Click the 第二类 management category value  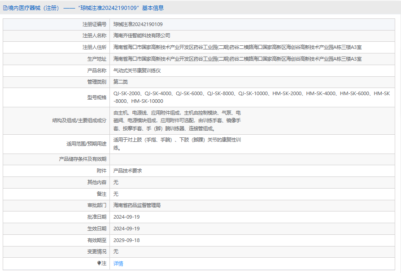click(121, 82)
